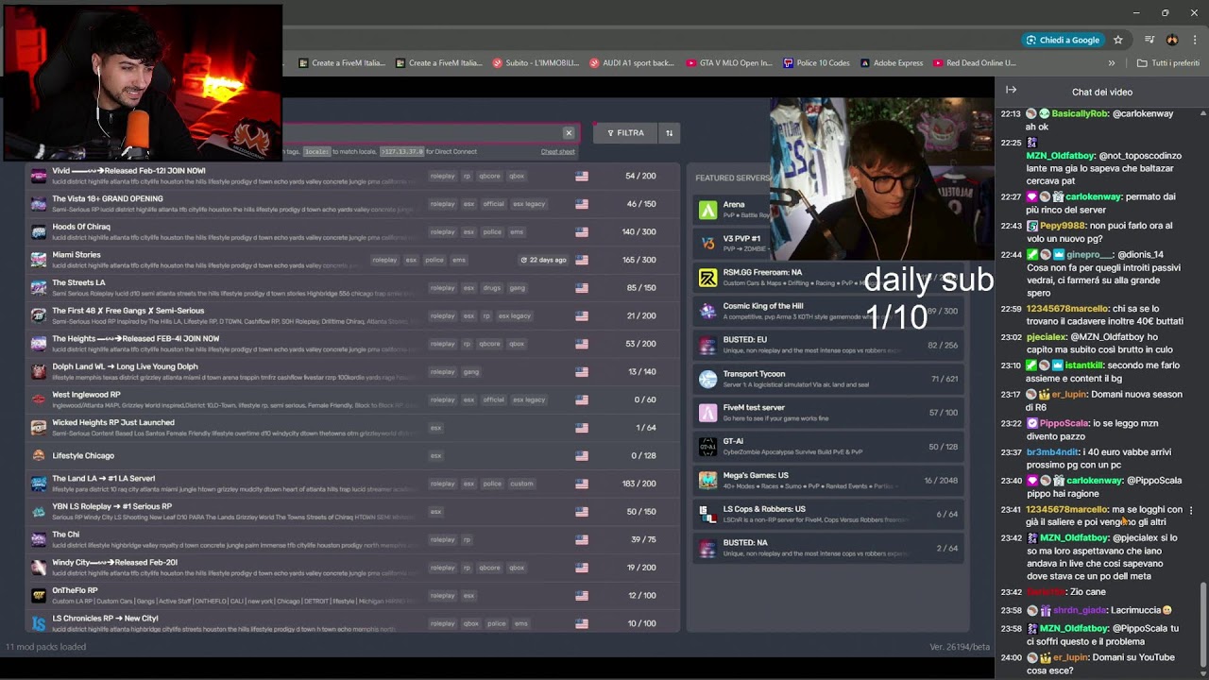The width and height of the screenshot is (1209, 680).
Task: Open the Tutti i preferiti folder
Action: coord(1168,63)
